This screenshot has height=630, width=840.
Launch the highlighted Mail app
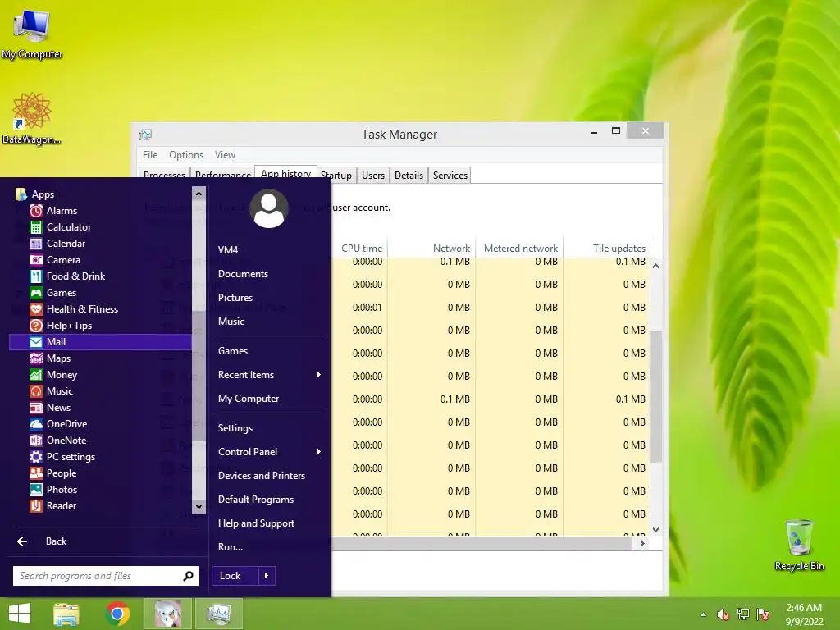click(100, 342)
